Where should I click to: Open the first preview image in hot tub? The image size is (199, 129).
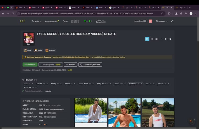point(91,110)
